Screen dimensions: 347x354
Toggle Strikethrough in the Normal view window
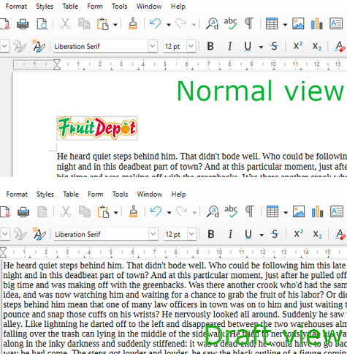click(x=274, y=46)
